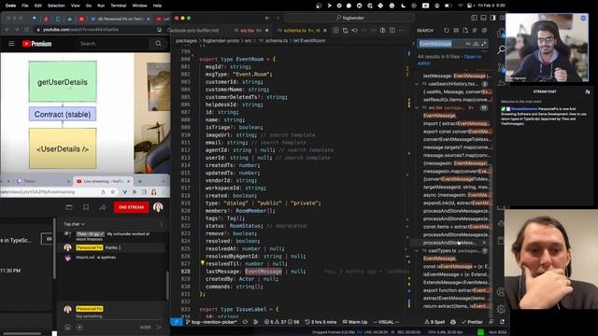Dismiss the highlighted processAndStoreMess result
The height and width of the screenshot is (336, 598).
coord(484,243)
